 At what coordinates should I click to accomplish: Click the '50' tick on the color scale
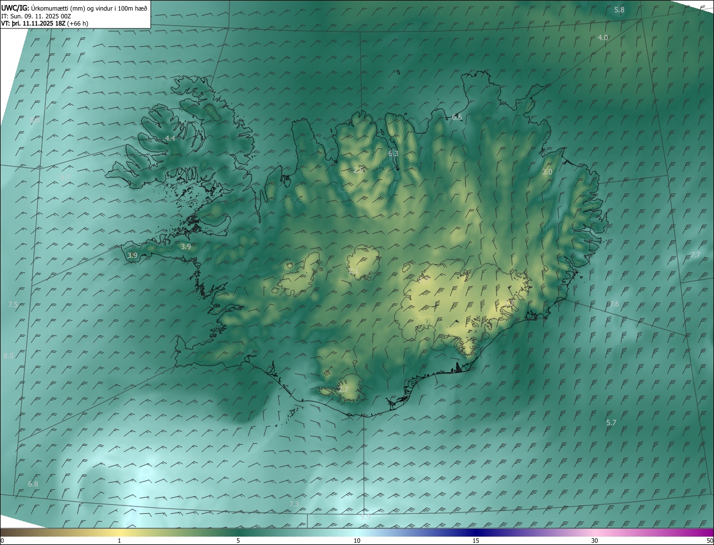tap(710, 541)
